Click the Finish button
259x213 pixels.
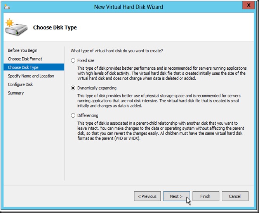205,196
